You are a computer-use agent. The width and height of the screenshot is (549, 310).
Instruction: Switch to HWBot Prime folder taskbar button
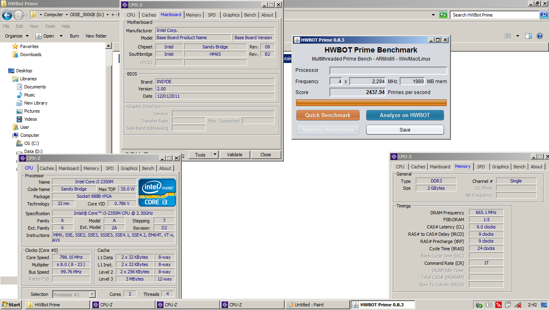click(58, 305)
